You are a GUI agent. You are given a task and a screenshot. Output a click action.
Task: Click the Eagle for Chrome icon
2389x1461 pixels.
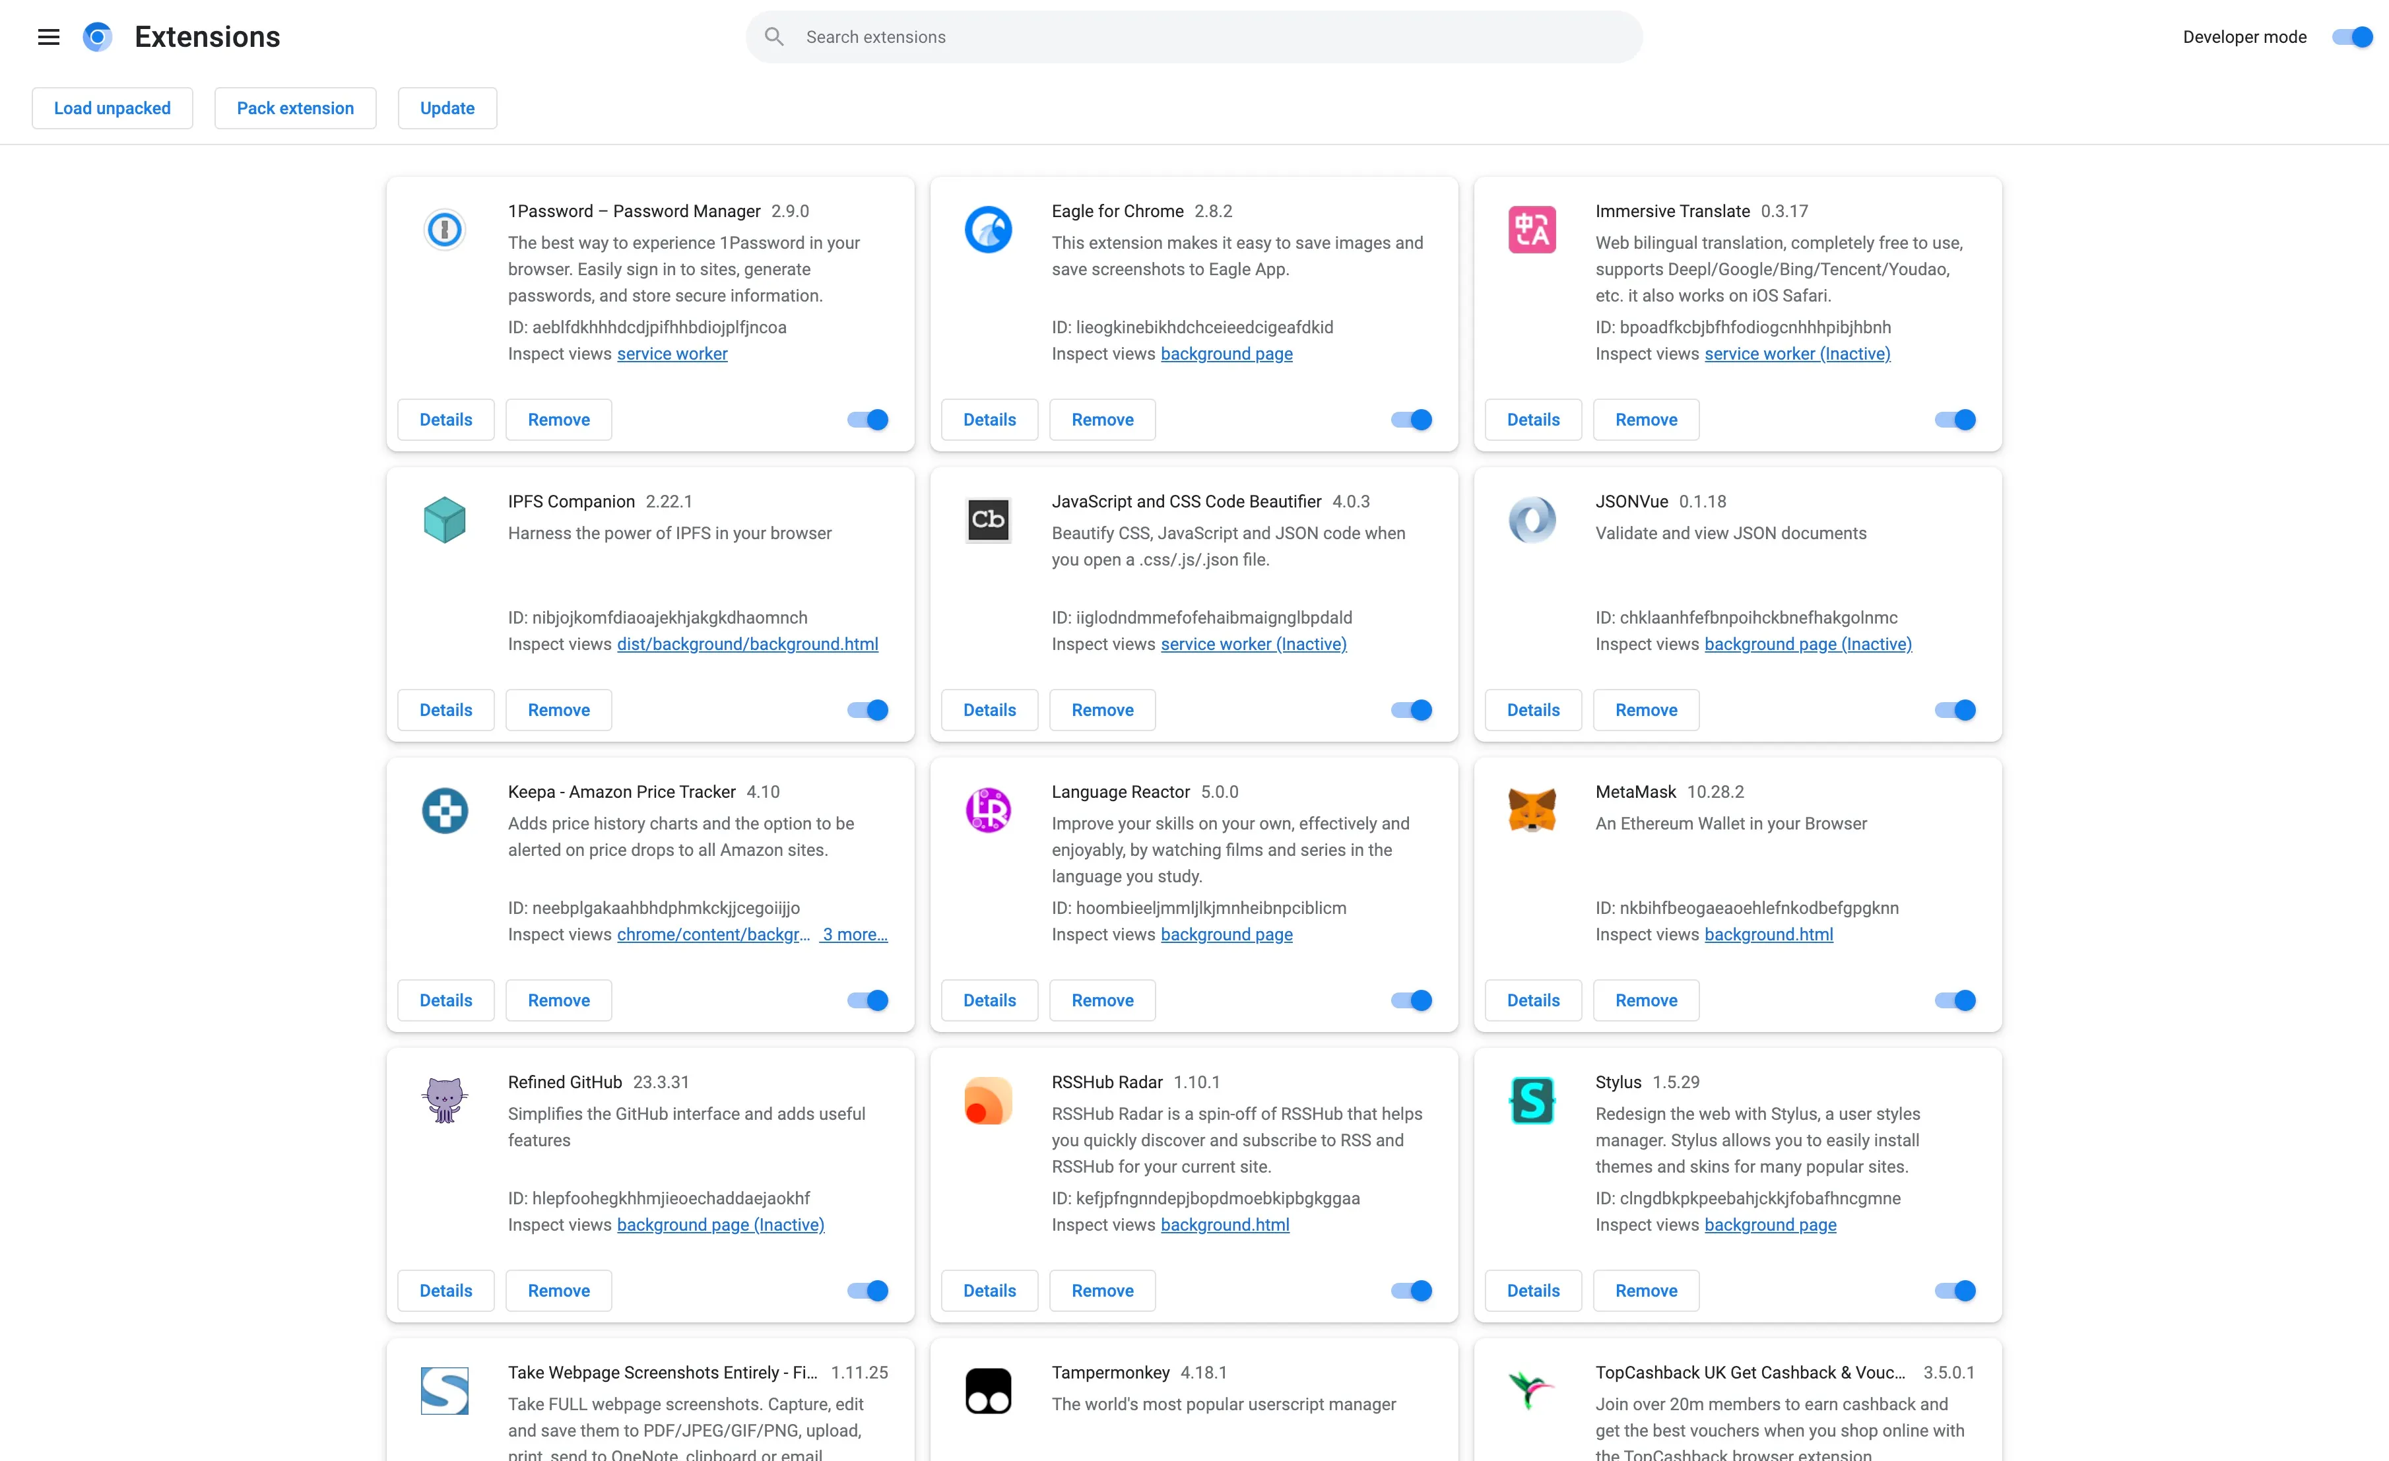(x=988, y=230)
